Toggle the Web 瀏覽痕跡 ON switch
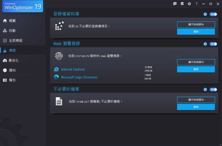 point(213,44)
